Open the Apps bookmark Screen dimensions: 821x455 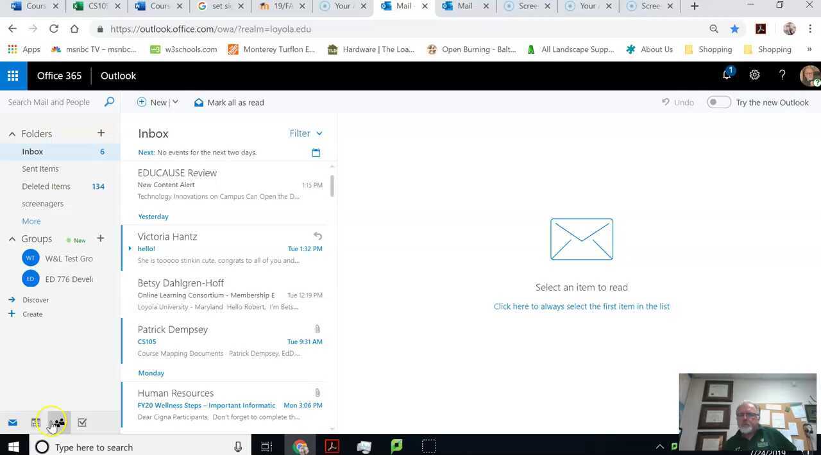click(24, 49)
